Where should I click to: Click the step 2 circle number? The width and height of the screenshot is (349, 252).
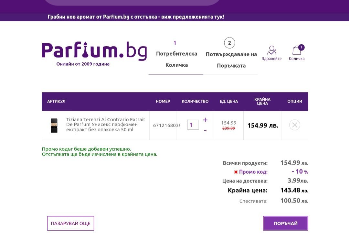click(229, 43)
